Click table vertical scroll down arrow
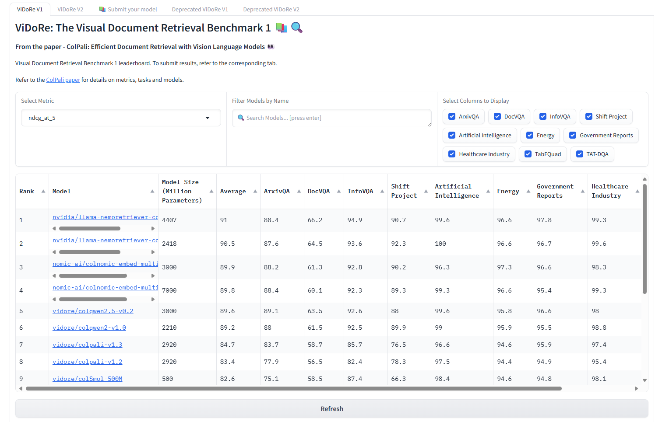662x422 pixels. point(644,380)
